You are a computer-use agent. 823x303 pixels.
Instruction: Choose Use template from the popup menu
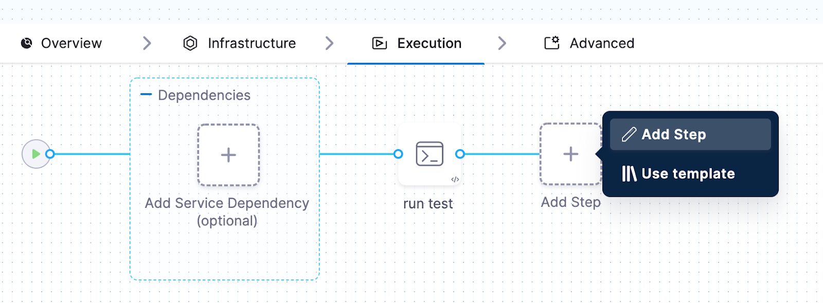tap(690, 174)
